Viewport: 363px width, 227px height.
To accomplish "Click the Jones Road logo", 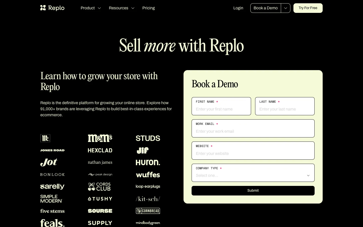I will [52, 150].
